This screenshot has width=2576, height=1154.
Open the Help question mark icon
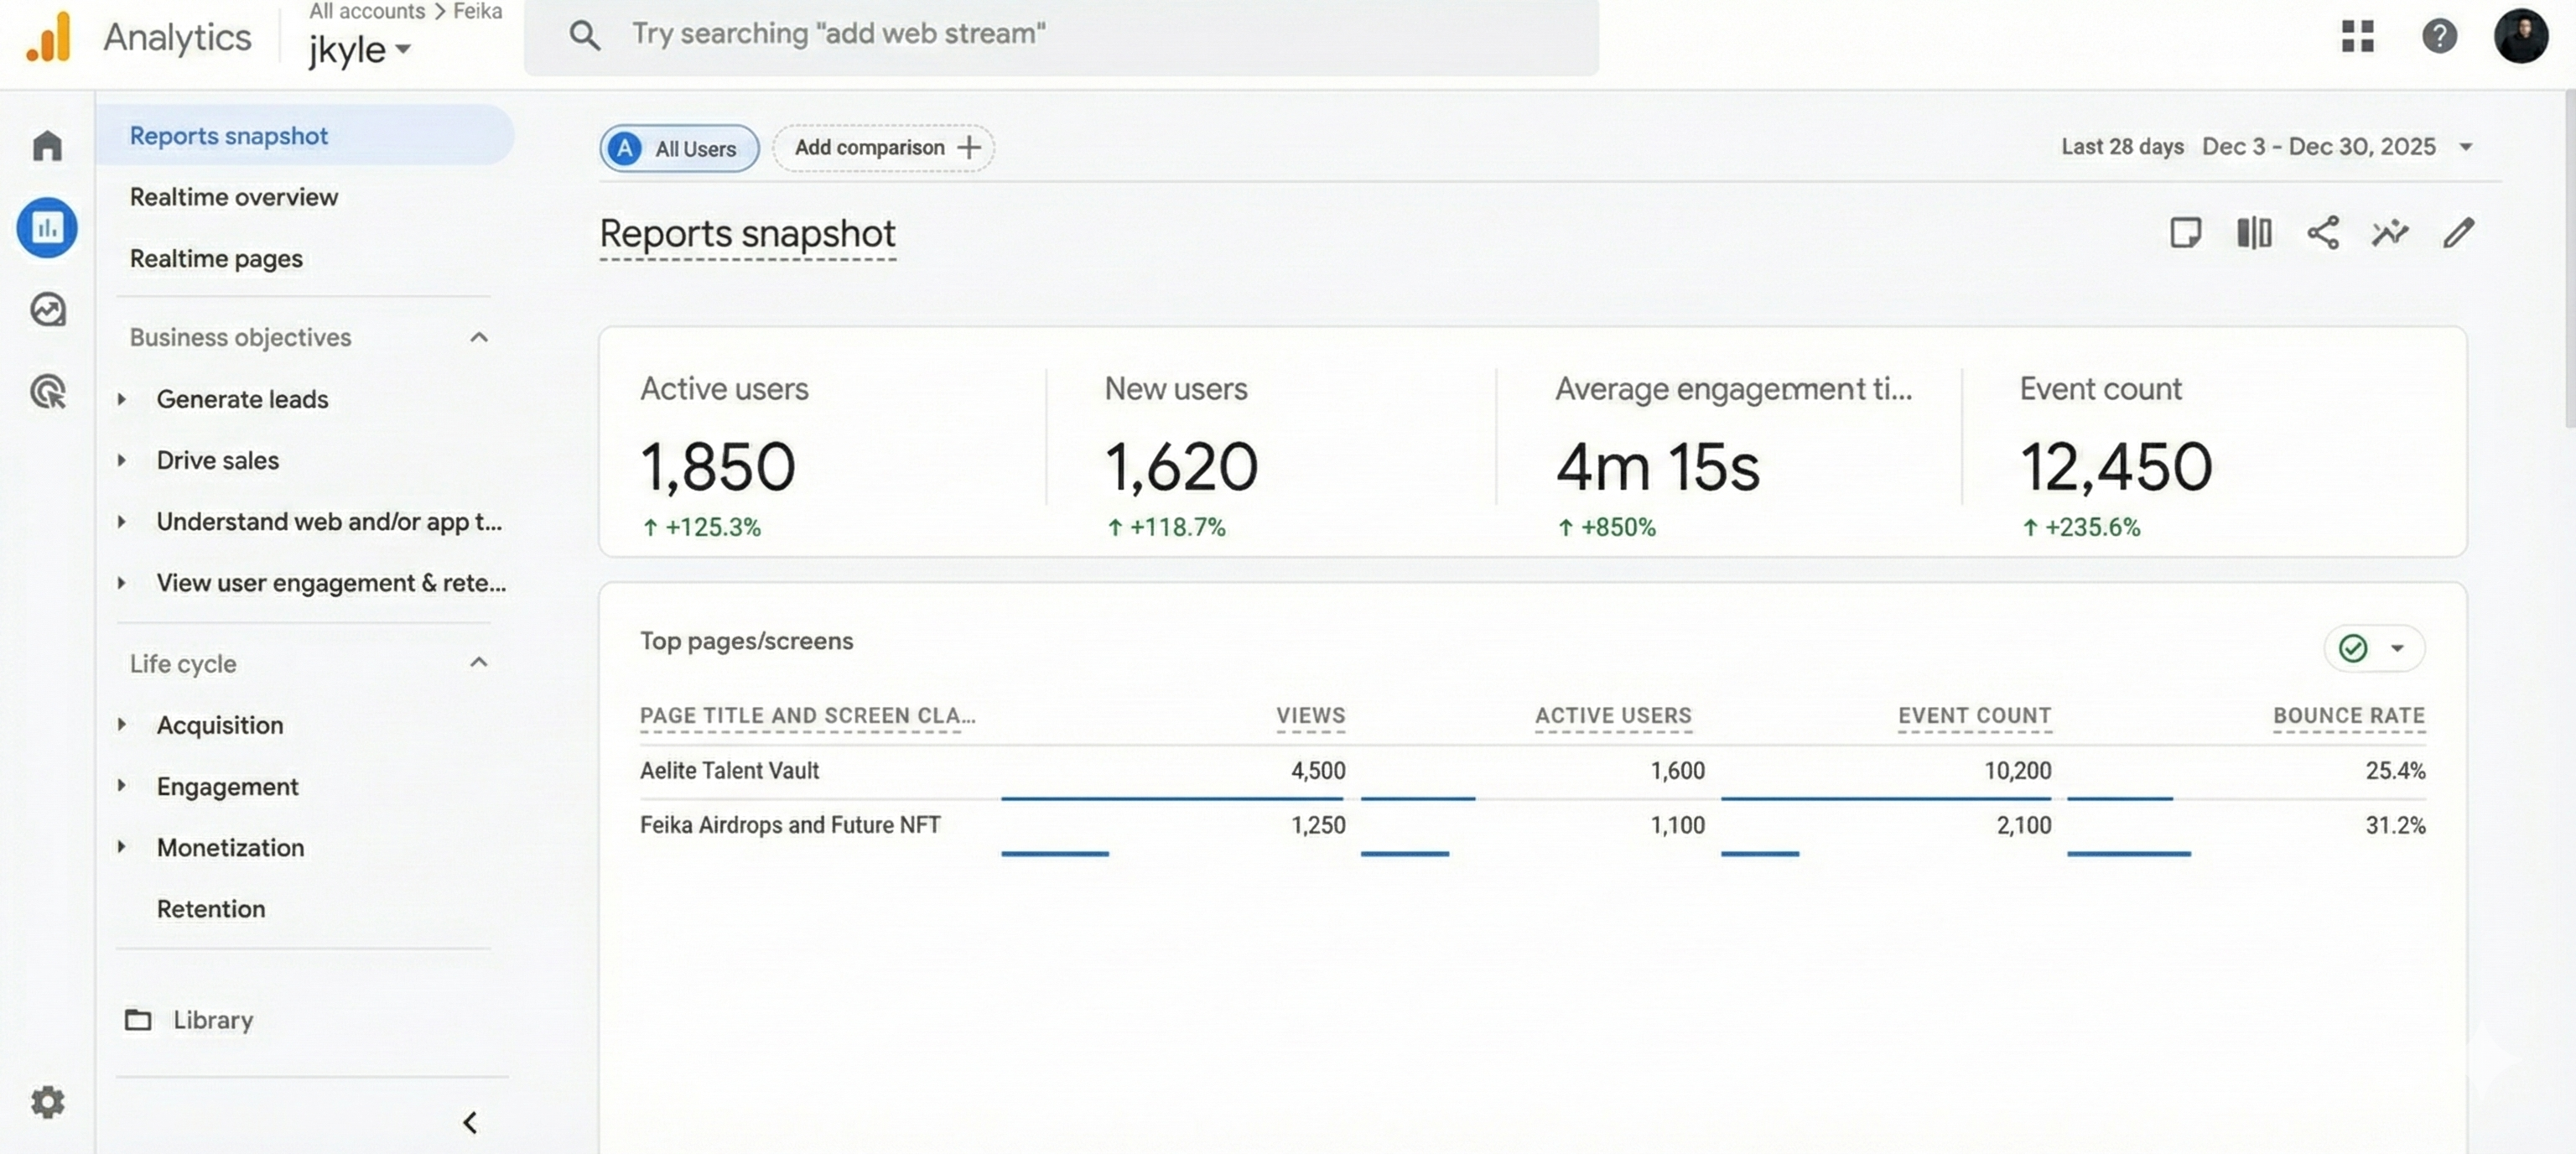[2439, 37]
